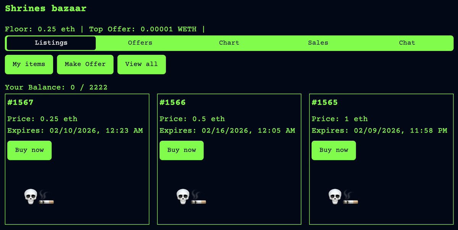Click skull emoji on card #1567
This screenshot has width=458, height=230.
click(31, 197)
